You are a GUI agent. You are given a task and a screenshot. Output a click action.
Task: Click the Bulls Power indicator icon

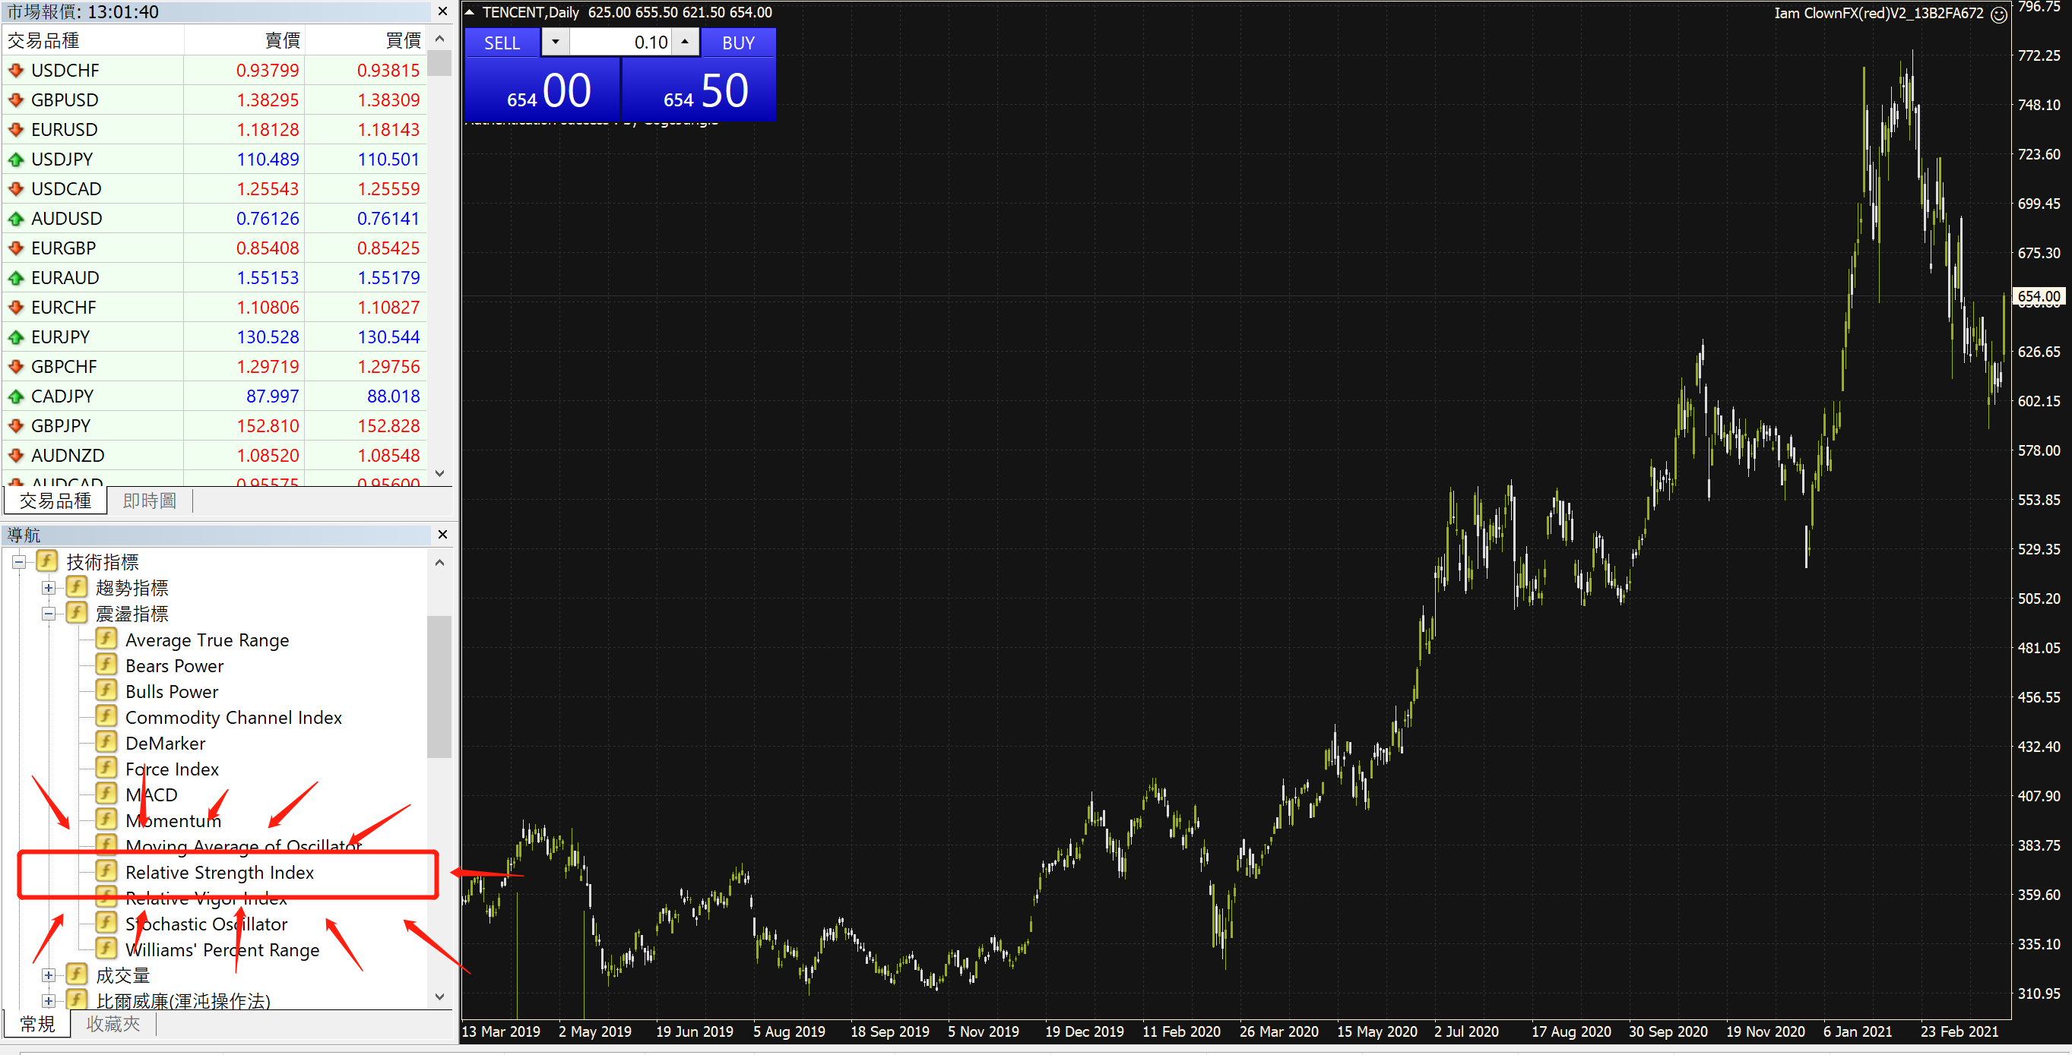(x=106, y=690)
